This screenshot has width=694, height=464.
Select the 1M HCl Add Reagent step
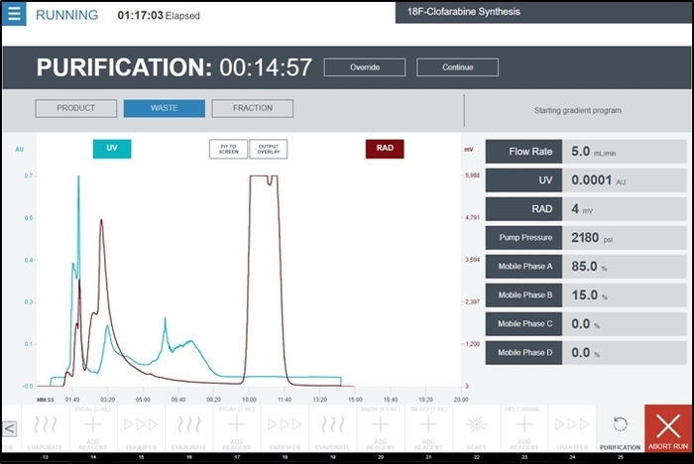click(x=428, y=427)
